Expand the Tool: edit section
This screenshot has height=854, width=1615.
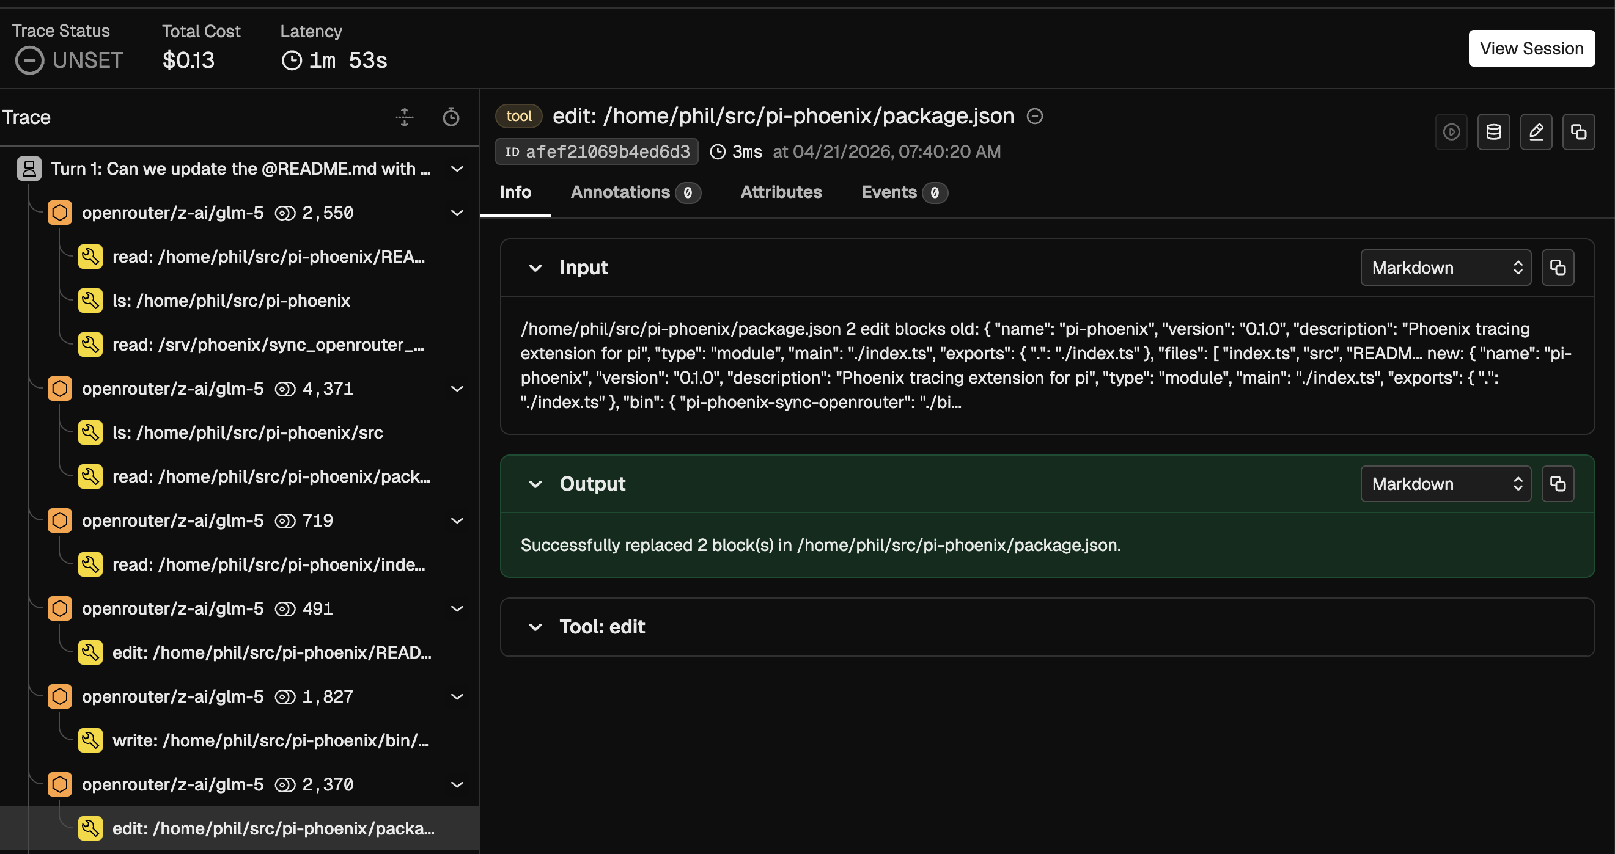535,627
